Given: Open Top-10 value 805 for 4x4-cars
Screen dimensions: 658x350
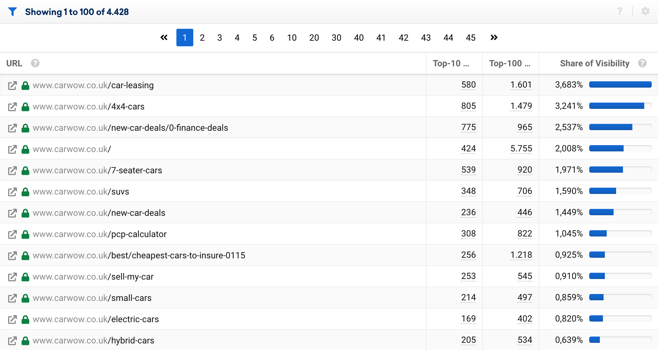Looking at the screenshot, I should pos(468,106).
